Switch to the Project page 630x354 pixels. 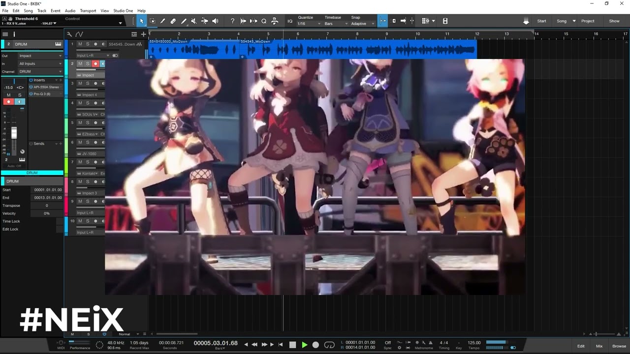tap(588, 21)
